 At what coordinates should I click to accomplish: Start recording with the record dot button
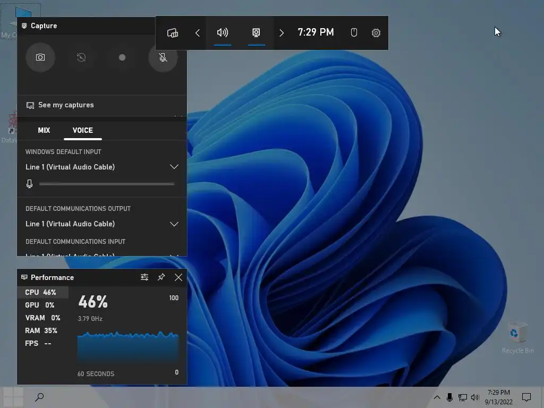122,57
